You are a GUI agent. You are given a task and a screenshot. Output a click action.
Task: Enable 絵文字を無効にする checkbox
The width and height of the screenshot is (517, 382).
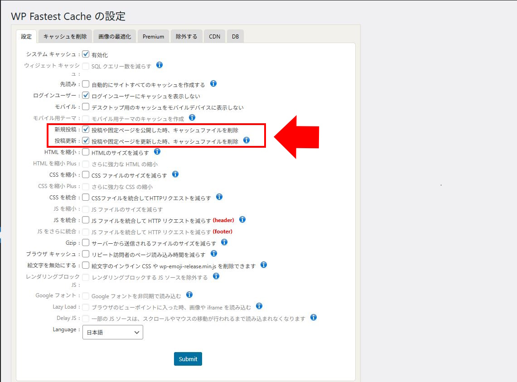click(86, 265)
